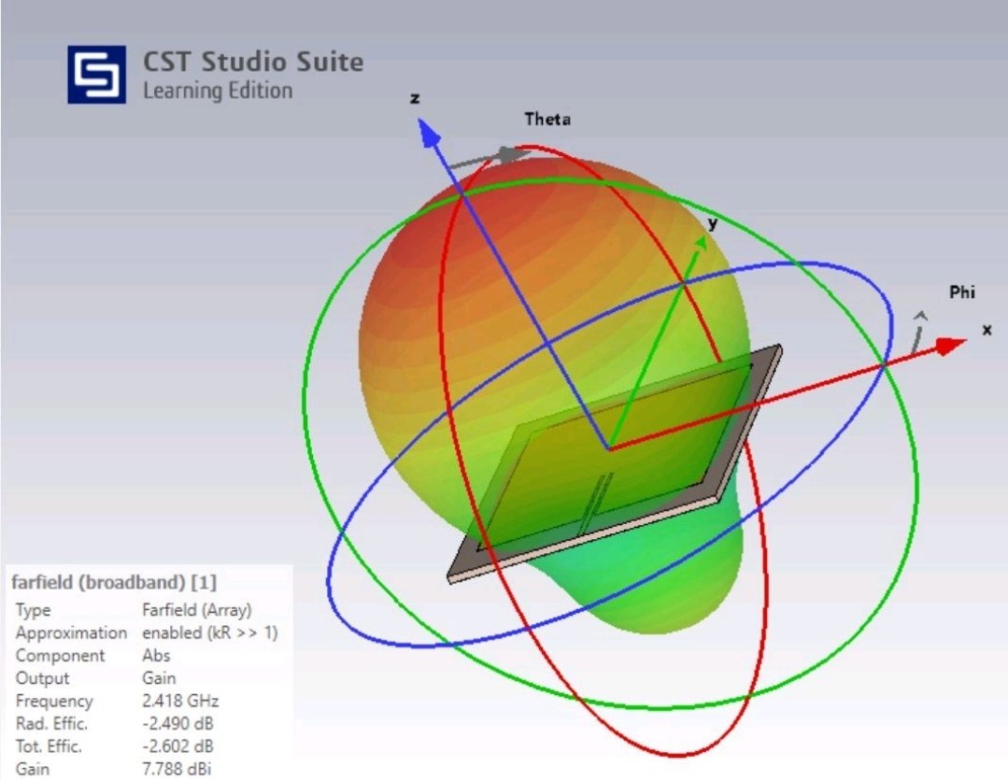
Task: Click the 'Approximation' row label
Action: point(71,633)
